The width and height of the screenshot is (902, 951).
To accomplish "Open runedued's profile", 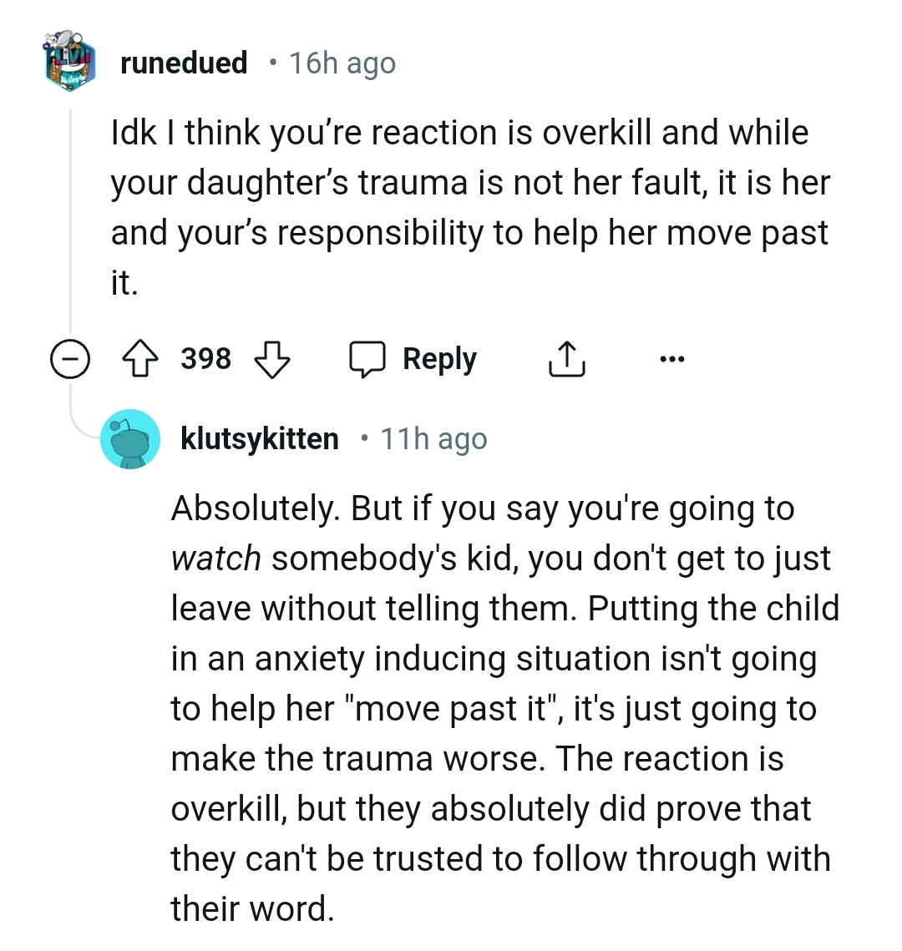I will click(x=184, y=63).
